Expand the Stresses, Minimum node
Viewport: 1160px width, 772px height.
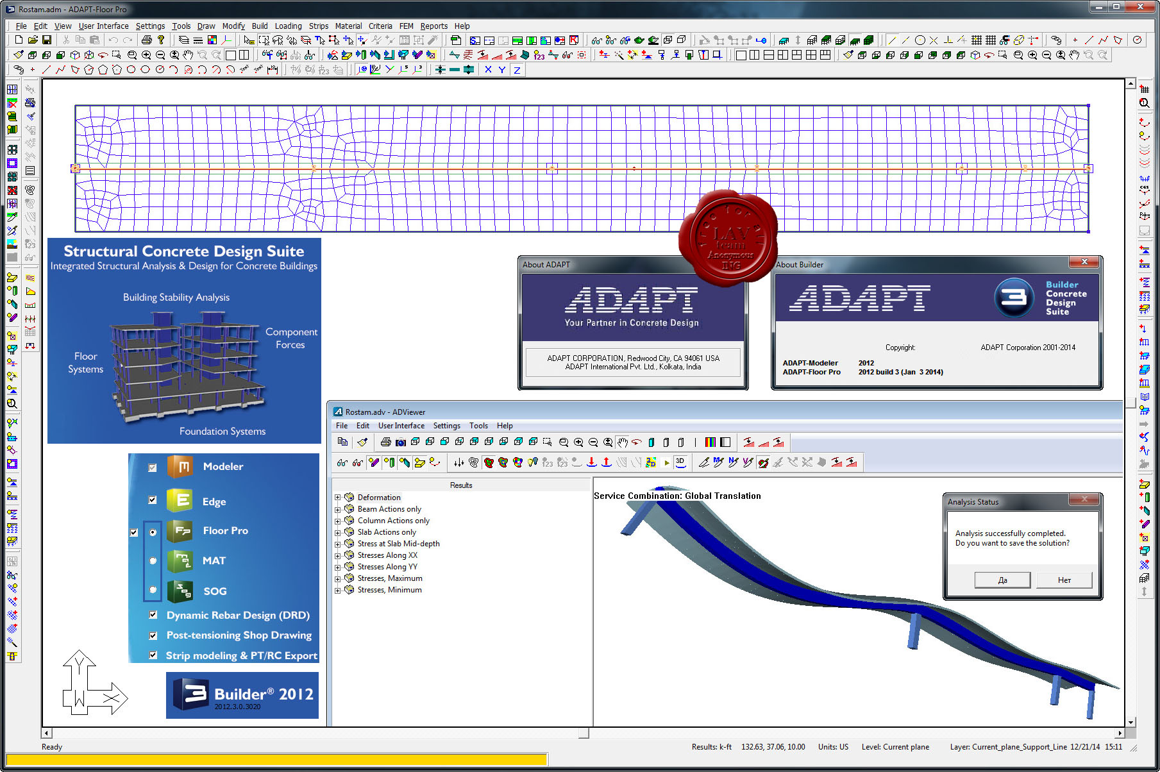(x=337, y=591)
